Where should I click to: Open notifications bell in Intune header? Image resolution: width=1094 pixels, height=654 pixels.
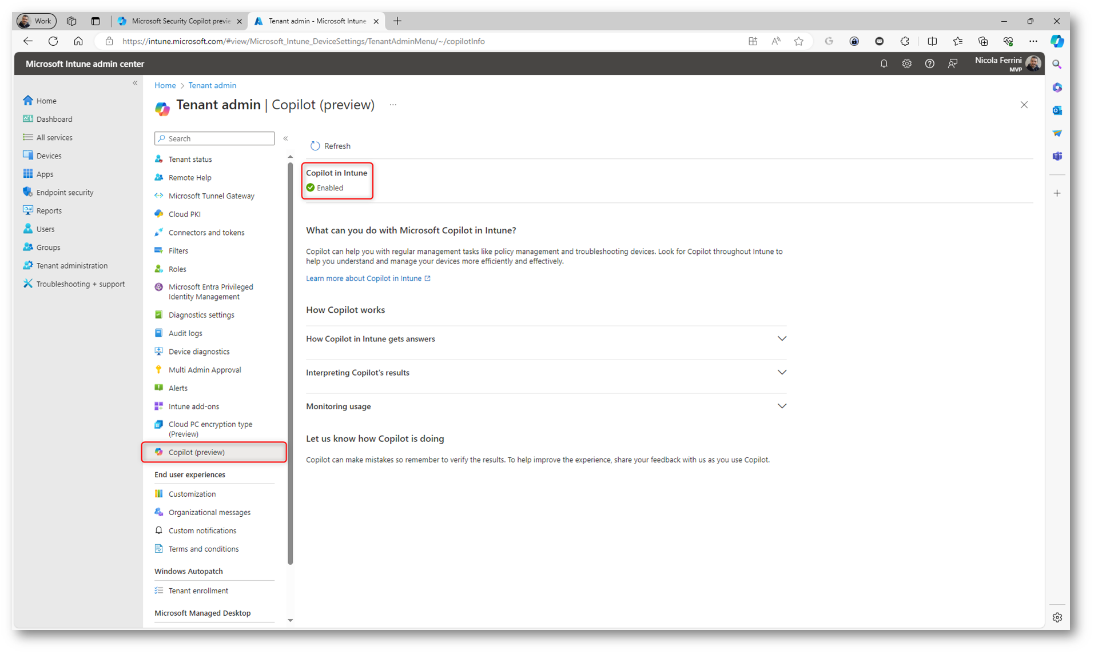pyautogui.click(x=884, y=63)
